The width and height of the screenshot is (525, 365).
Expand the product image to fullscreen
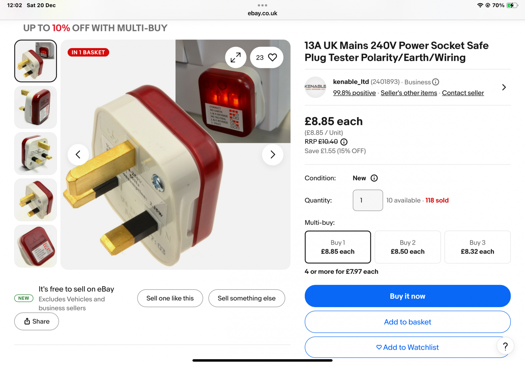235,58
